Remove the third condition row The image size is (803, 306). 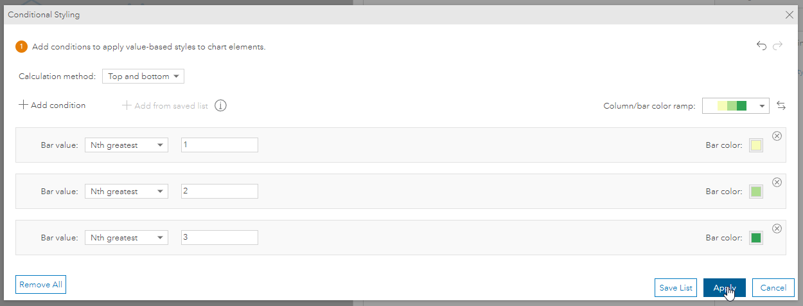point(777,228)
